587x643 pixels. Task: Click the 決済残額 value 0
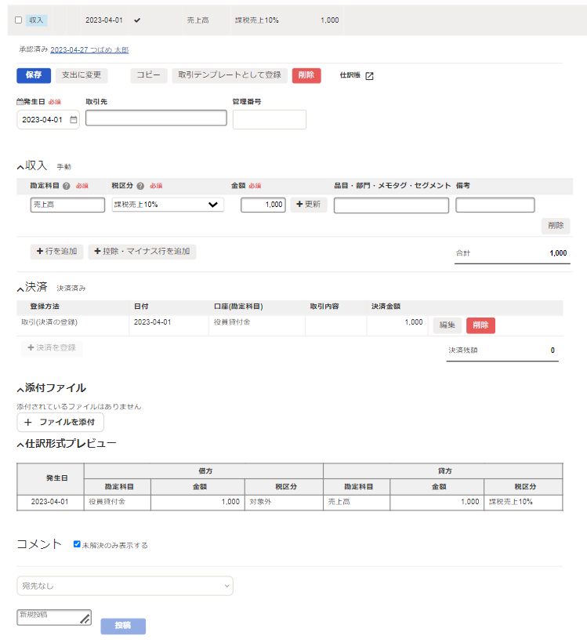pyautogui.click(x=553, y=351)
